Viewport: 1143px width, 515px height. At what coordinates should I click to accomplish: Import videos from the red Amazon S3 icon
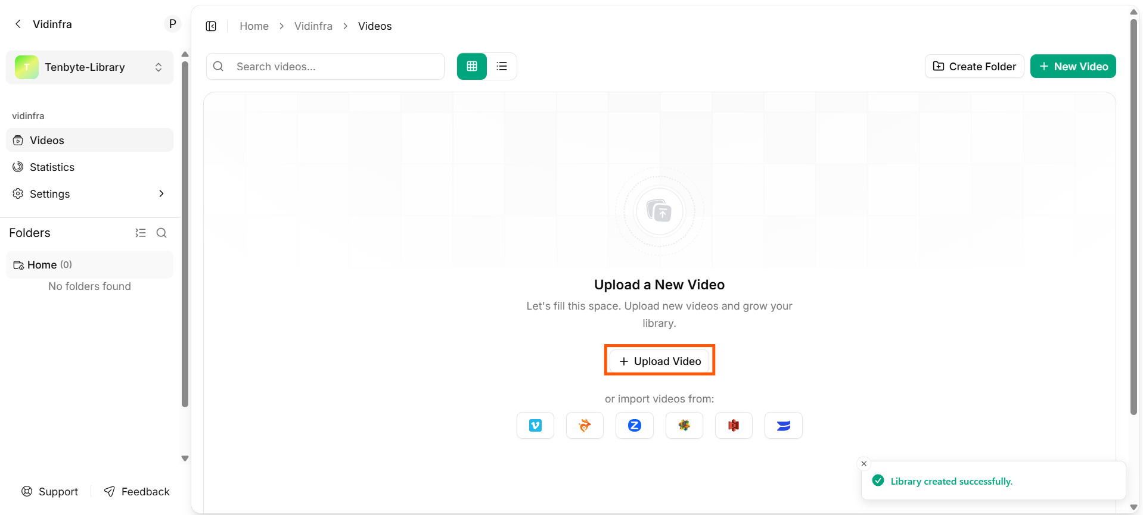pyautogui.click(x=734, y=425)
